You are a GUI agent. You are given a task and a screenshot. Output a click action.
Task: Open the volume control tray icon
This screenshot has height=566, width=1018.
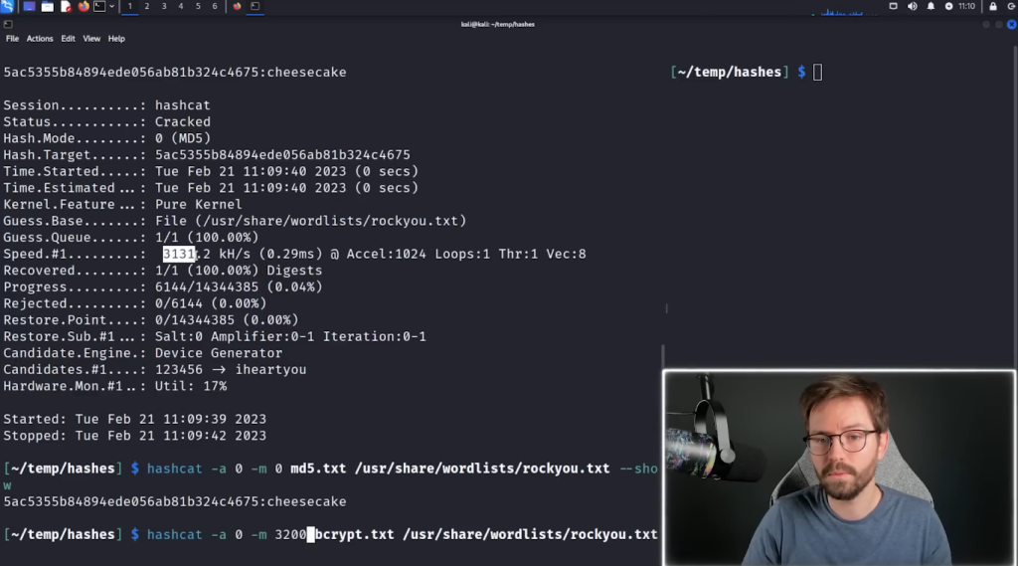[x=913, y=7]
